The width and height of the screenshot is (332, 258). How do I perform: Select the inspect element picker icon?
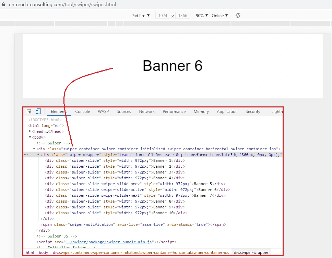(29, 111)
